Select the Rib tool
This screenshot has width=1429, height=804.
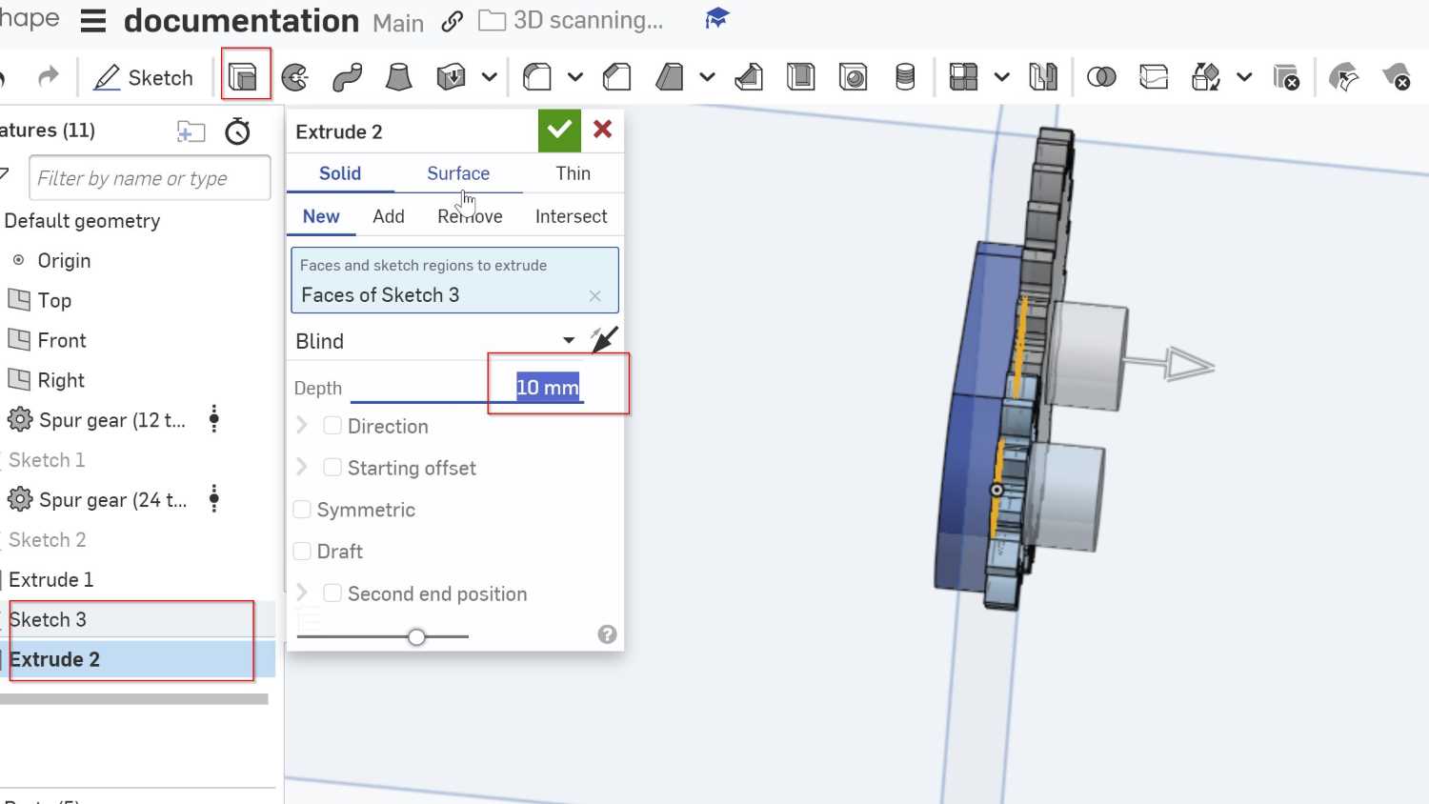[x=749, y=76]
